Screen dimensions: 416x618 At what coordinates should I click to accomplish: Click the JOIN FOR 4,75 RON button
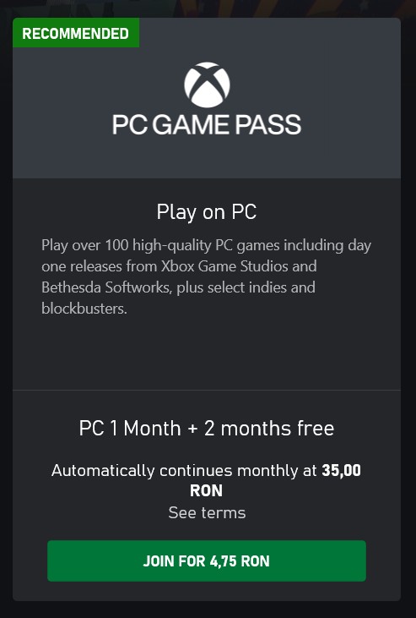pos(207,561)
